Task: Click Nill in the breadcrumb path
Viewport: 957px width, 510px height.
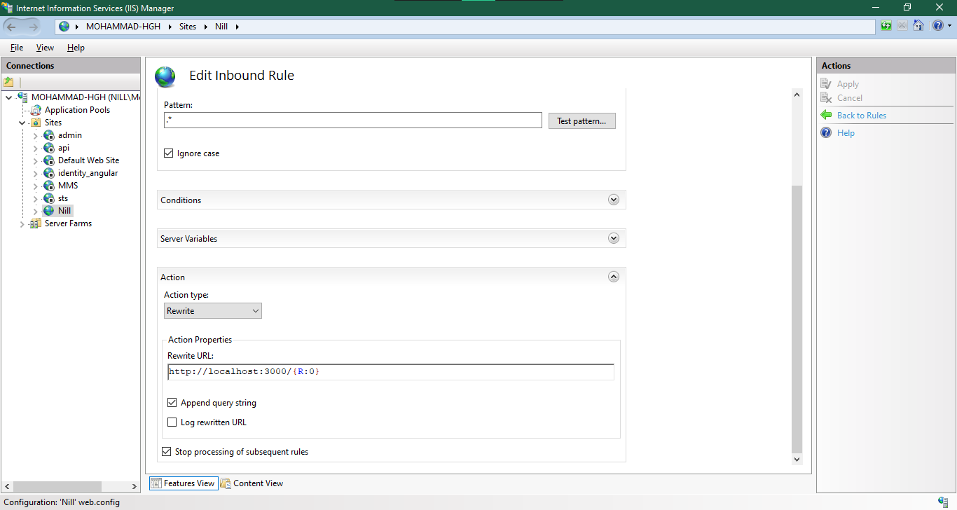Action: 221,27
